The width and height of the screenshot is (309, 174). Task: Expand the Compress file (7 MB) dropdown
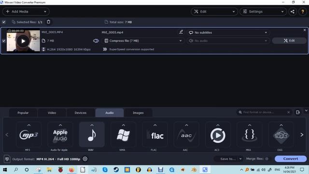[x=143, y=41]
